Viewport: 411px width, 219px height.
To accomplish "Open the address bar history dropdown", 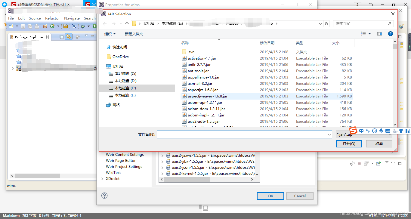I will coord(320,23).
